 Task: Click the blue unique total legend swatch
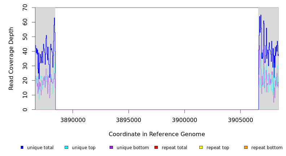pos(22,147)
